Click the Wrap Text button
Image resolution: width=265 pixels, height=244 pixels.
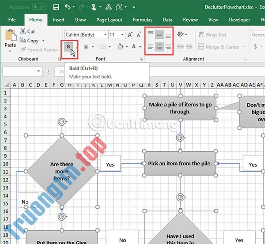point(212,34)
